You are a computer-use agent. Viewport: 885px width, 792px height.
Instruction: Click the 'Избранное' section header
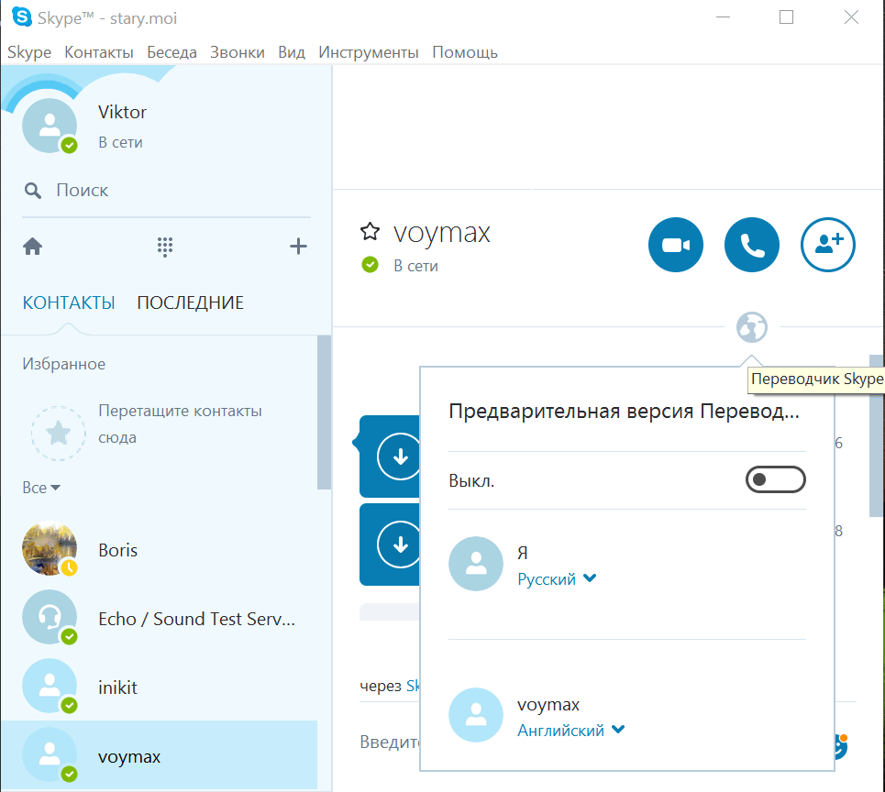click(64, 364)
